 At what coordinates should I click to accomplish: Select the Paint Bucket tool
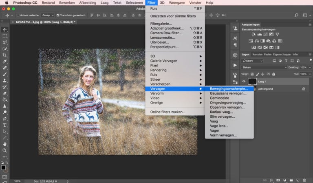(4, 99)
